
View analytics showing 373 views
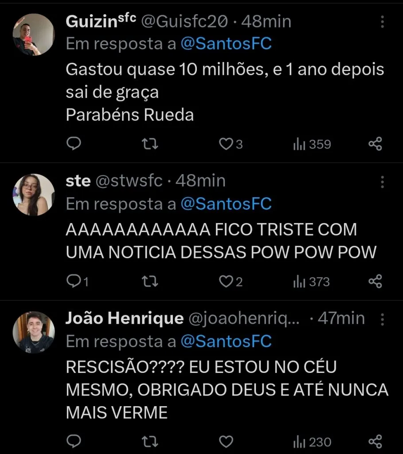(312, 282)
